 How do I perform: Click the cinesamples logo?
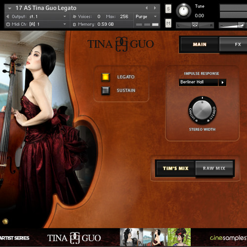[x=228, y=238]
